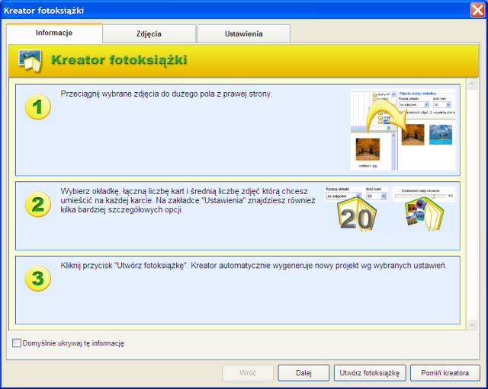The height and width of the screenshot is (389, 488).
Task: Click the Utwórz fotoksiążkę button
Action: coord(370,373)
